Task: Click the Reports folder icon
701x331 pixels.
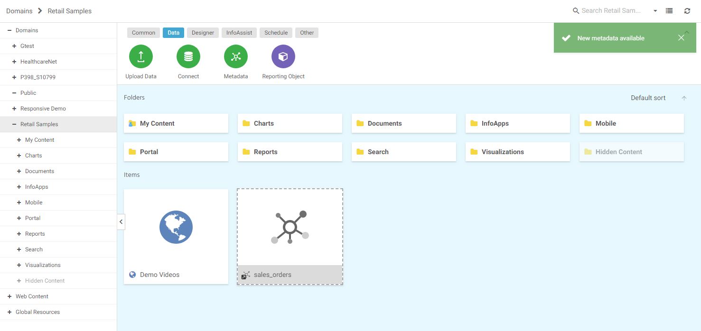Action: pos(246,152)
